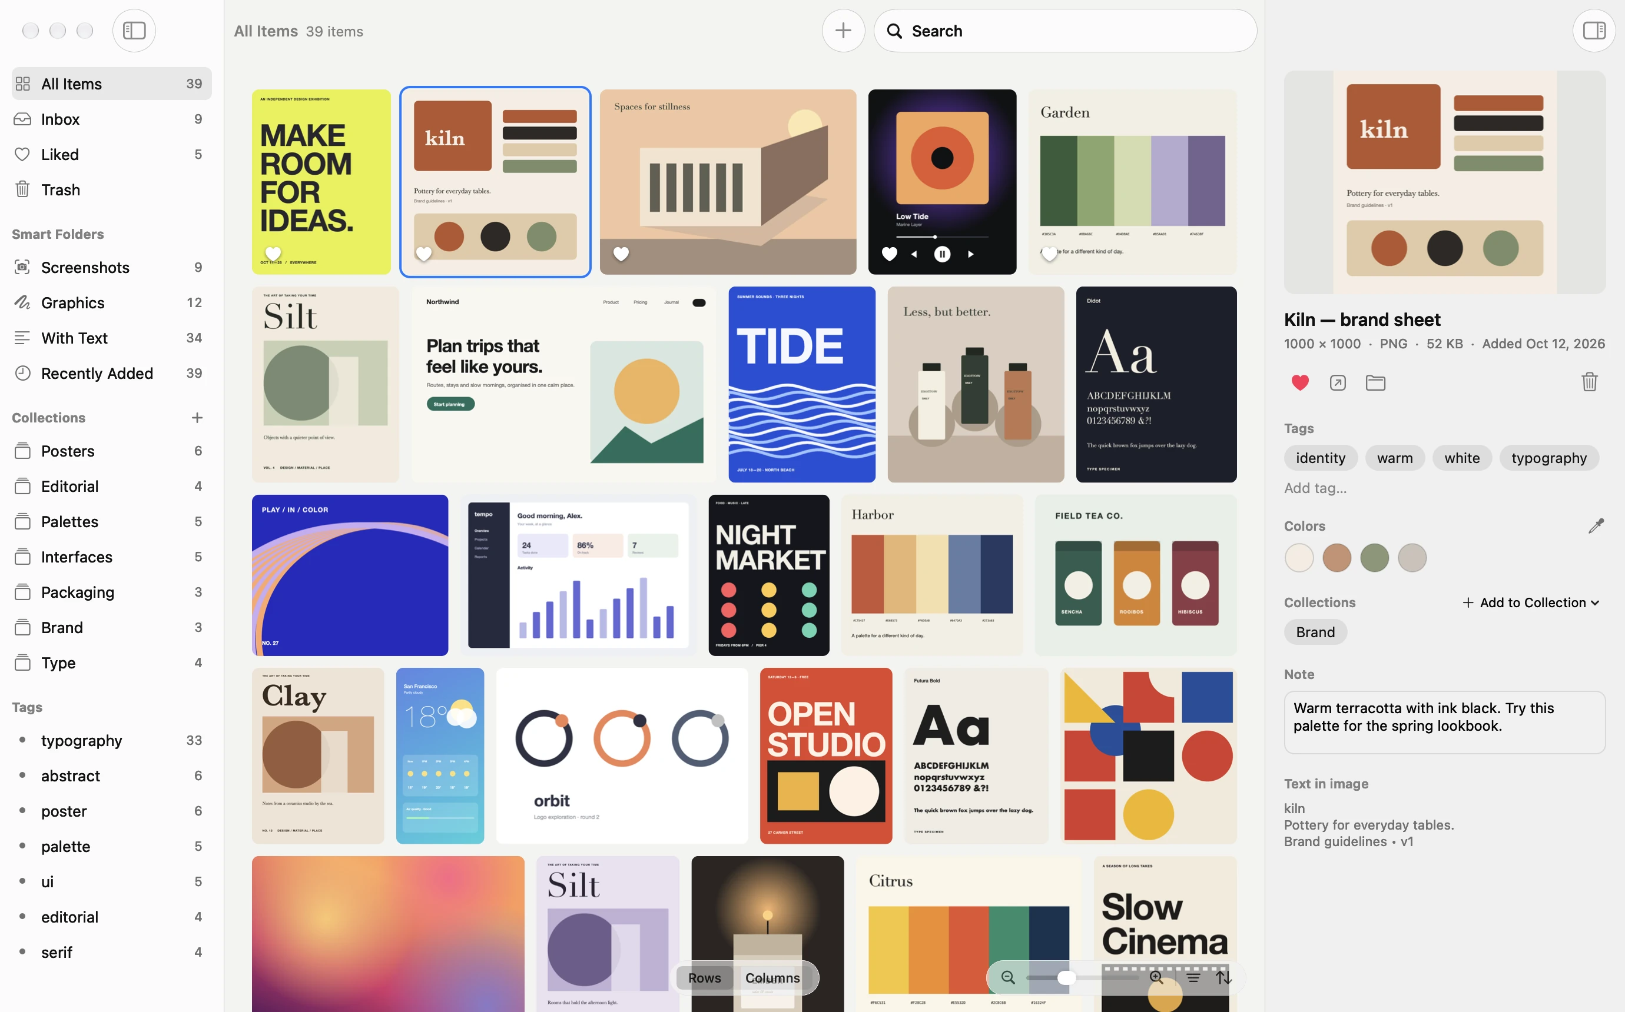
Task: Focus the Search field
Action: [x=1065, y=31]
